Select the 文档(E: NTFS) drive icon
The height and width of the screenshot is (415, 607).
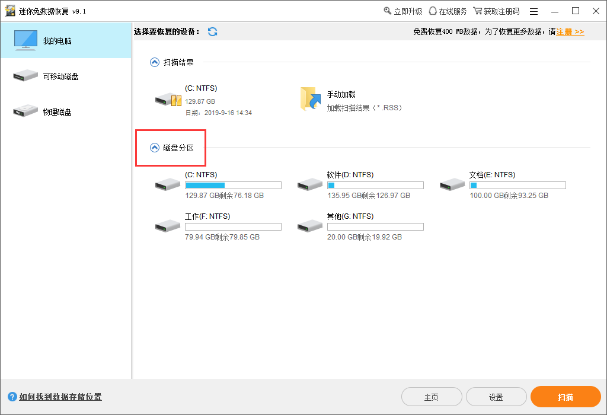(x=452, y=184)
